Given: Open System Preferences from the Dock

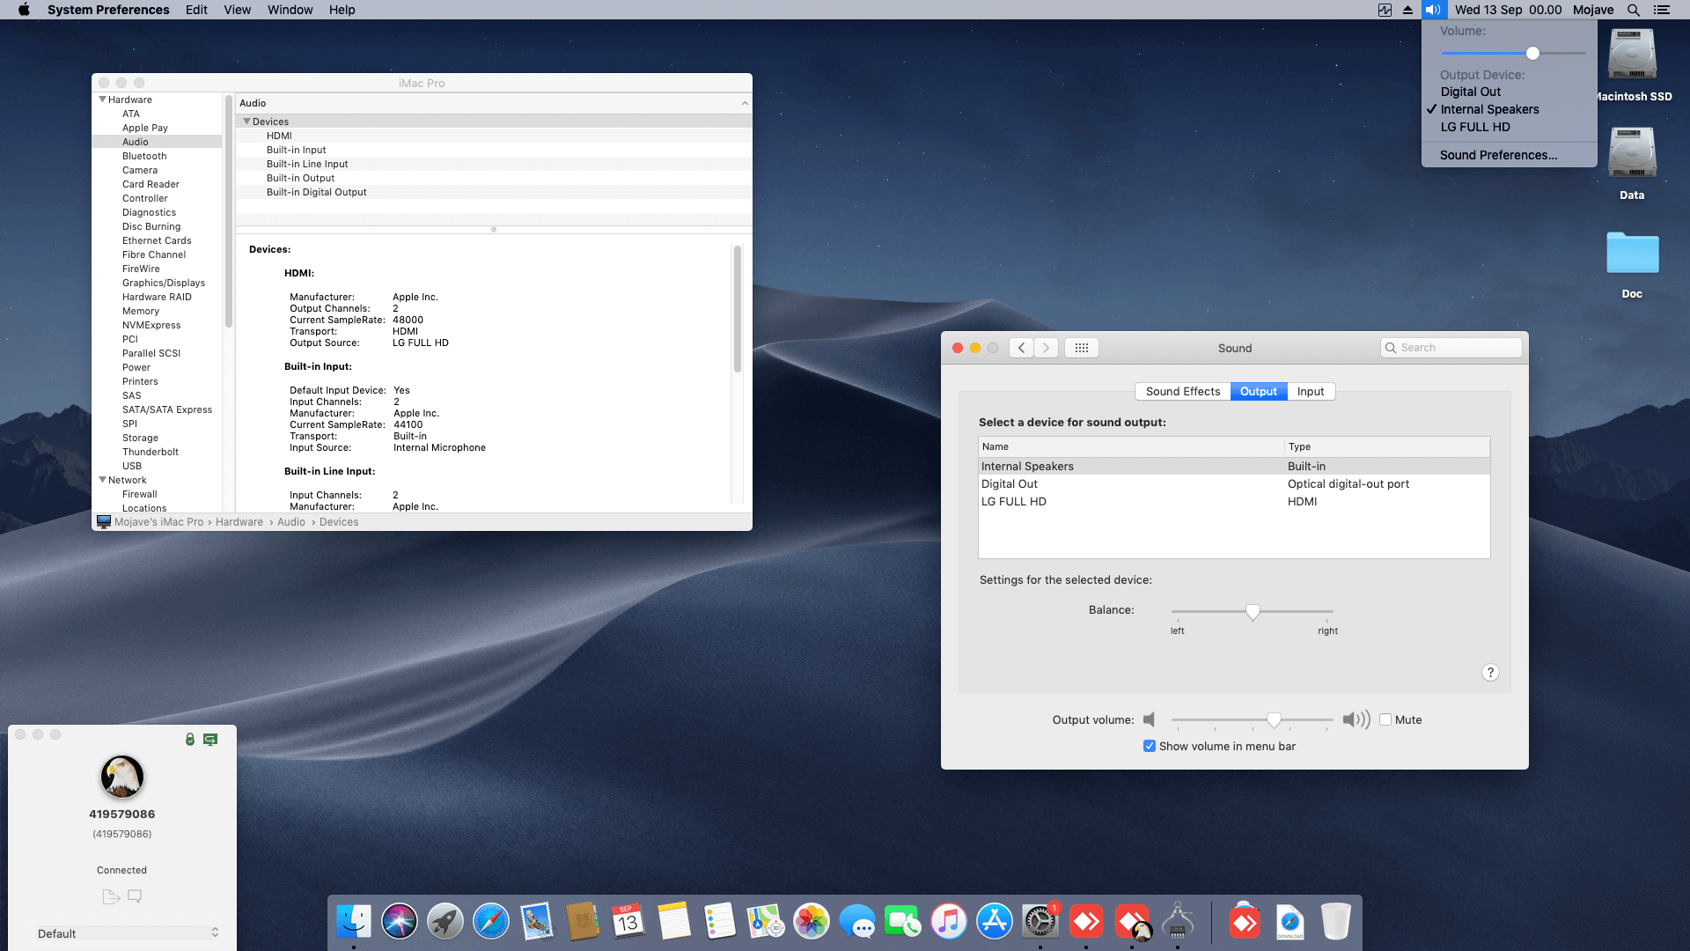Looking at the screenshot, I should point(1040,922).
